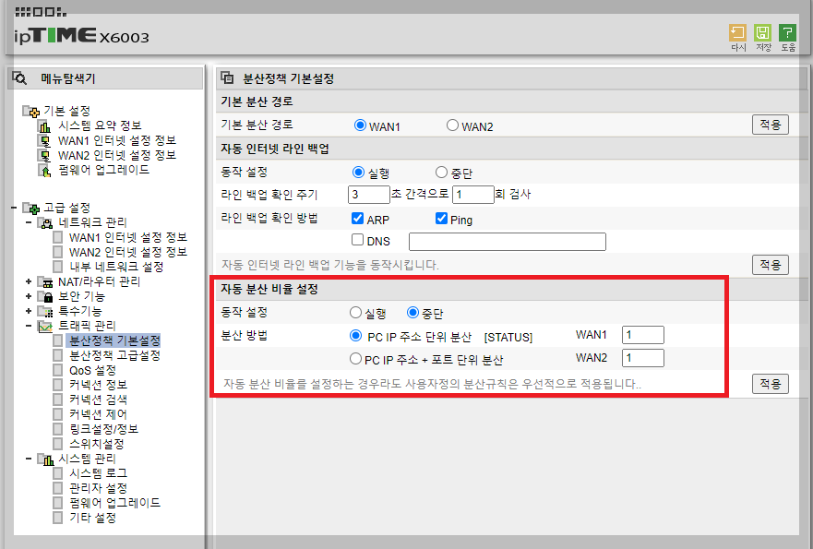This screenshot has width=813, height=549.
Task: Collapse the 고급 설정 tree node
Action: coord(14,209)
